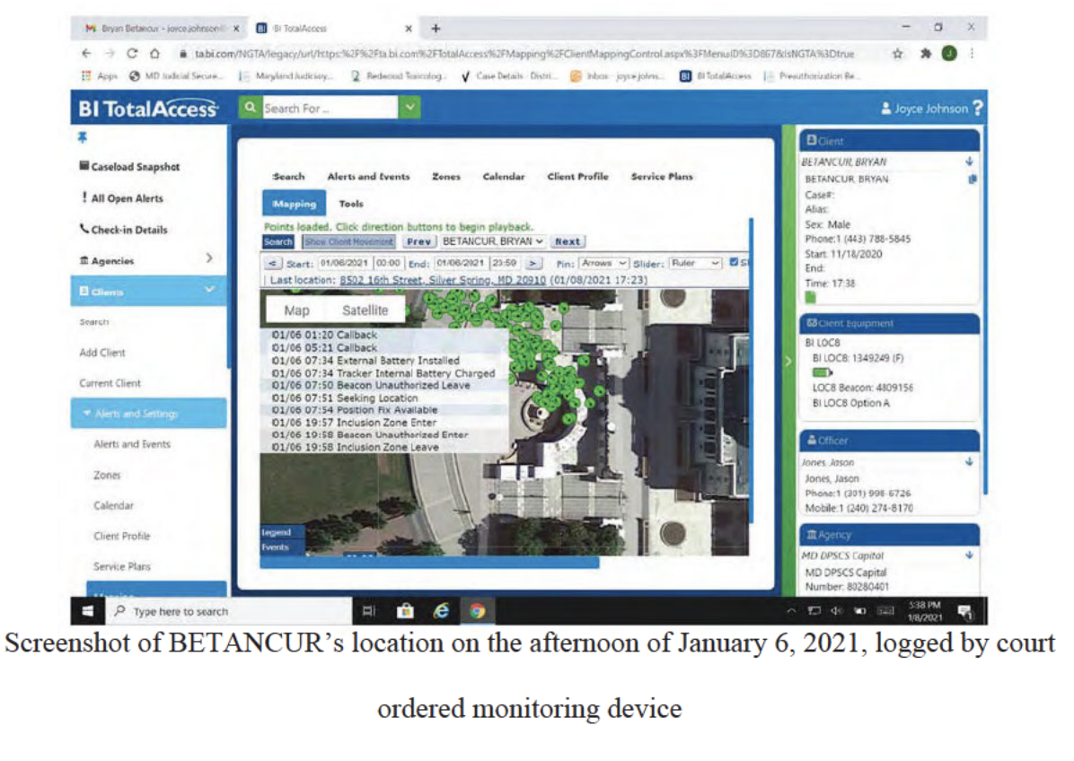Open All Open Alerts in the sidebar
This screenshot has height=761, width=1074.
click(123, 197)
